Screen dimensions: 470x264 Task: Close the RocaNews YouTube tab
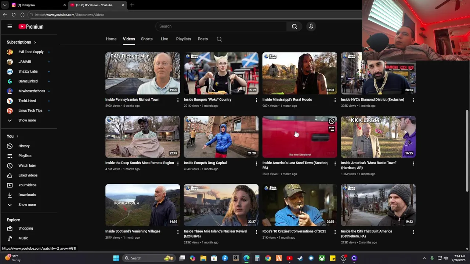pyautogui.click(x=123, y=5)
